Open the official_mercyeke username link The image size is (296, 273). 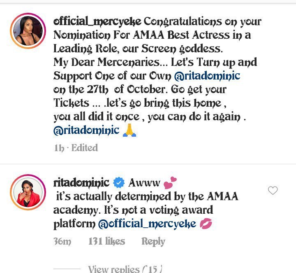97,21
